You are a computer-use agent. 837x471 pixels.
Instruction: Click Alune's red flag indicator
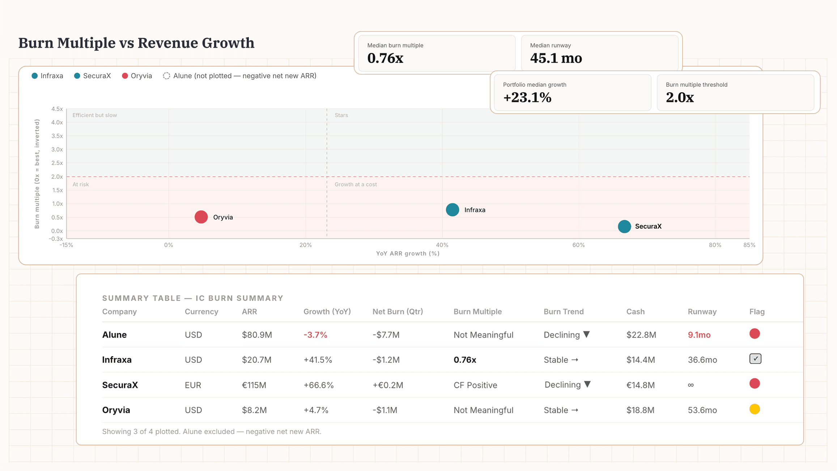pos(755,334)
